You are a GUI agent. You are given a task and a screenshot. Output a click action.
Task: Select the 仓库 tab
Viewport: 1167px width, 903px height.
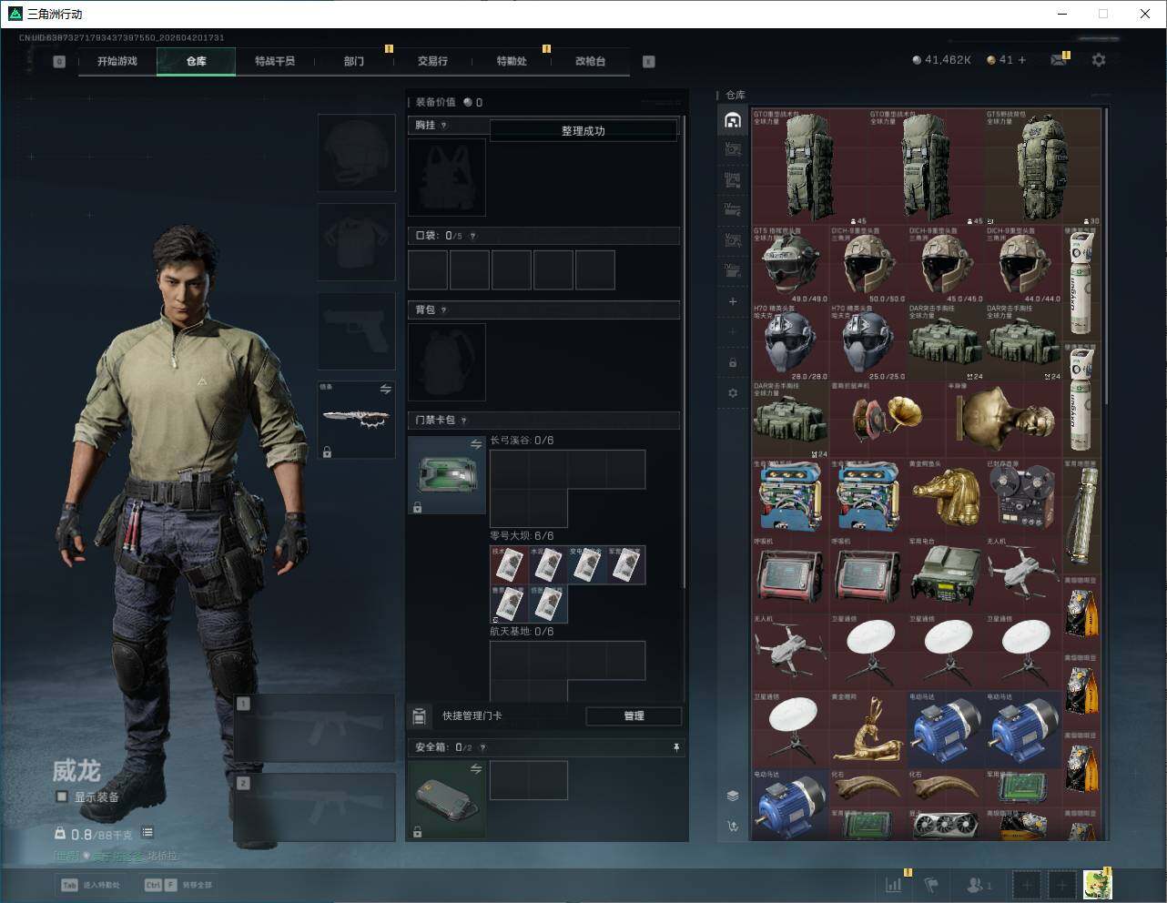coord(197,61)
